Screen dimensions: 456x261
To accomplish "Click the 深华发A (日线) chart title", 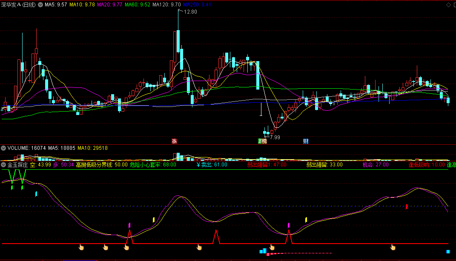I will click(18, 5).
